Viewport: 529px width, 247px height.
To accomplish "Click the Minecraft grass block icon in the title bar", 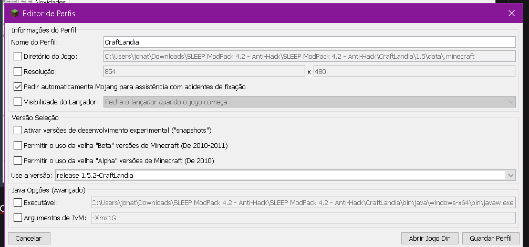I will click(x=15, y=14).
